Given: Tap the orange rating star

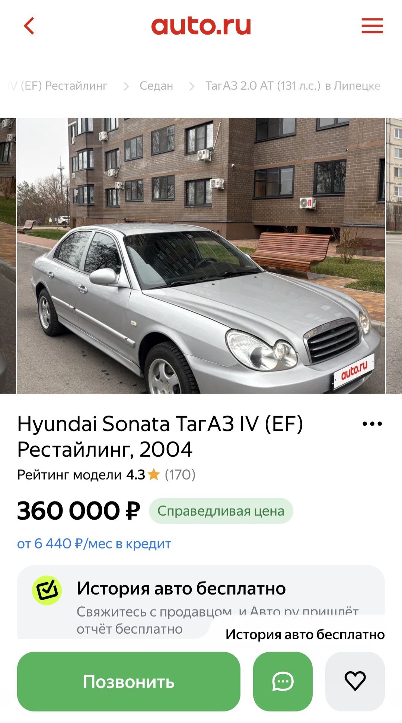Looking at the screenshot, I should [154, 475].
